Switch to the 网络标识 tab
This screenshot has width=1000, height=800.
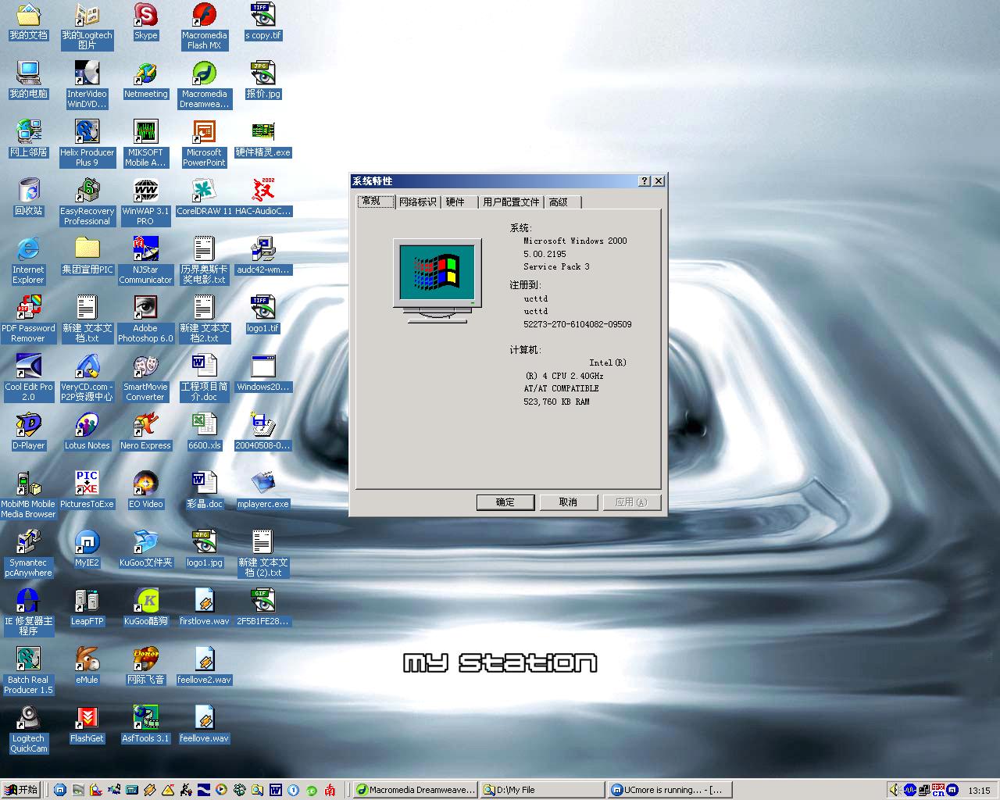pyautogui.click(x=418, y=202)
